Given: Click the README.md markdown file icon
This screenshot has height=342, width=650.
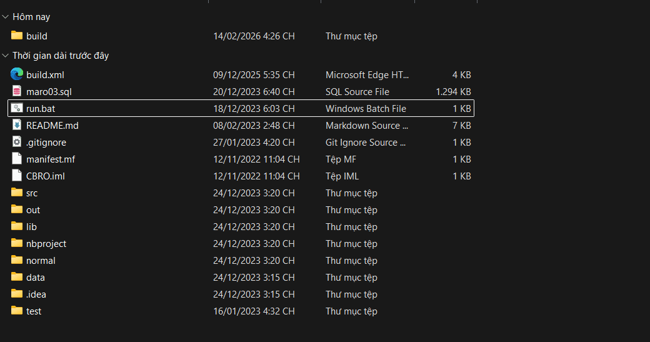Looking at the screenshot, I should click(x=17, y=125).
